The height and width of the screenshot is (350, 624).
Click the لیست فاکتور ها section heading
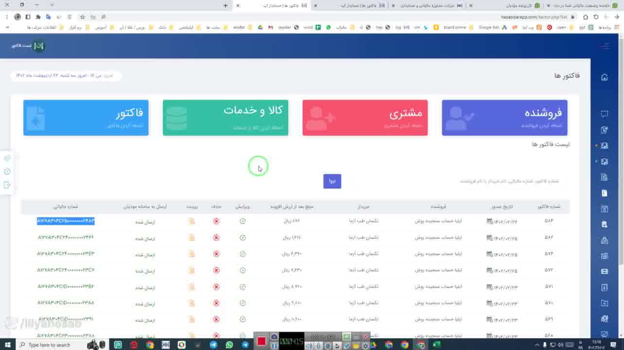point(551,144)
